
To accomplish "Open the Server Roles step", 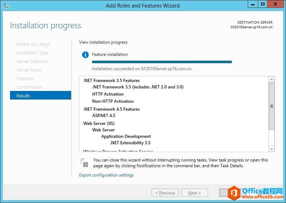I will (29, 70).
